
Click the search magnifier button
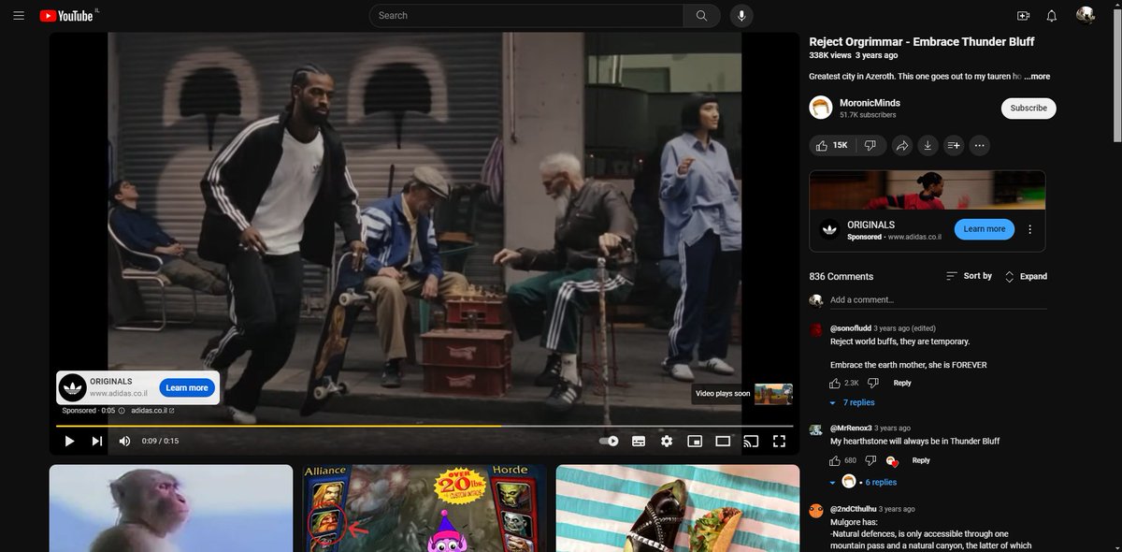coord(701,16)
